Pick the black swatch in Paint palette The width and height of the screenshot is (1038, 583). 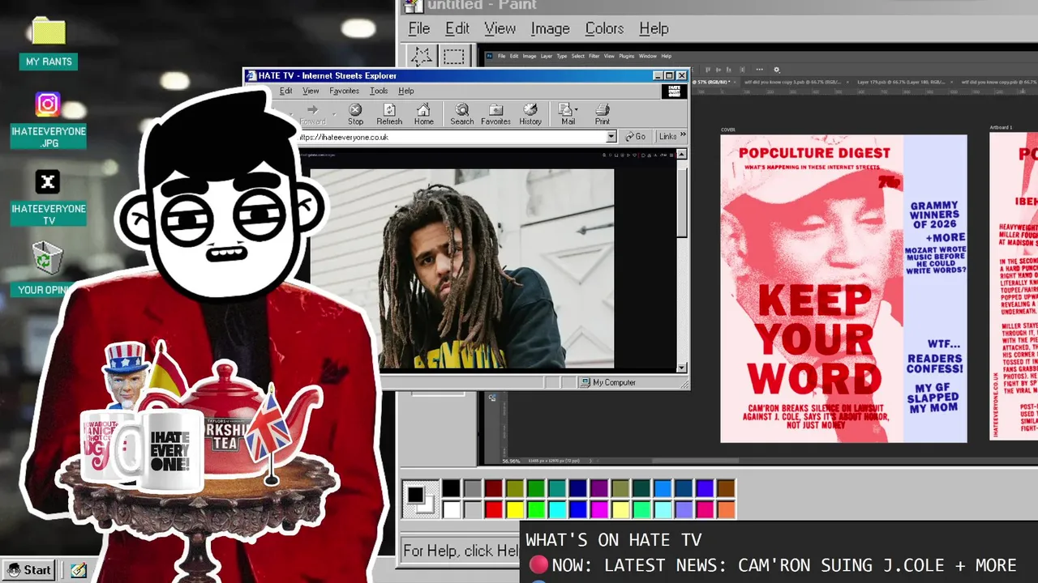452,488
